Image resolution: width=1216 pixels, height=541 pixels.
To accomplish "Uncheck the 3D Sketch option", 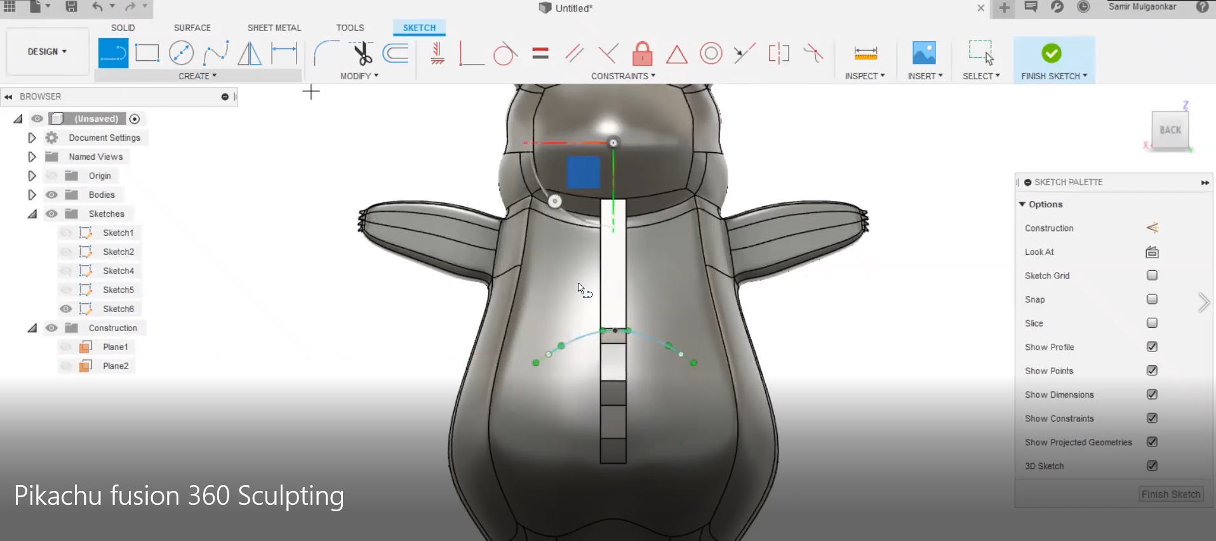I will click(1152, 466).
